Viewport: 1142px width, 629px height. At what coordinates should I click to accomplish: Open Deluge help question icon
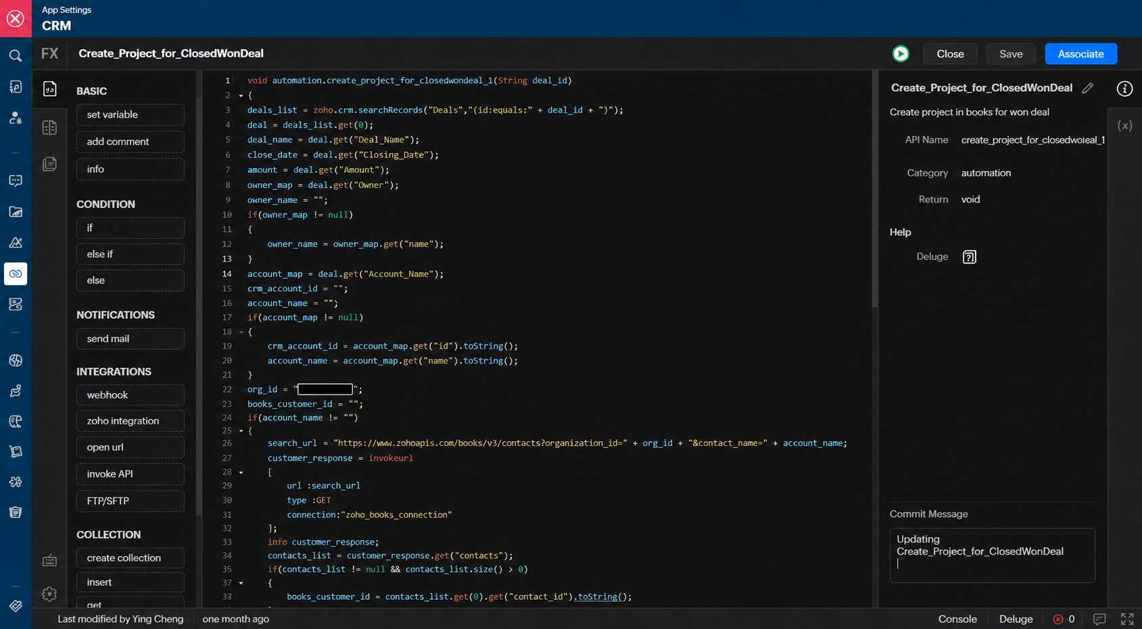[970, 257]
